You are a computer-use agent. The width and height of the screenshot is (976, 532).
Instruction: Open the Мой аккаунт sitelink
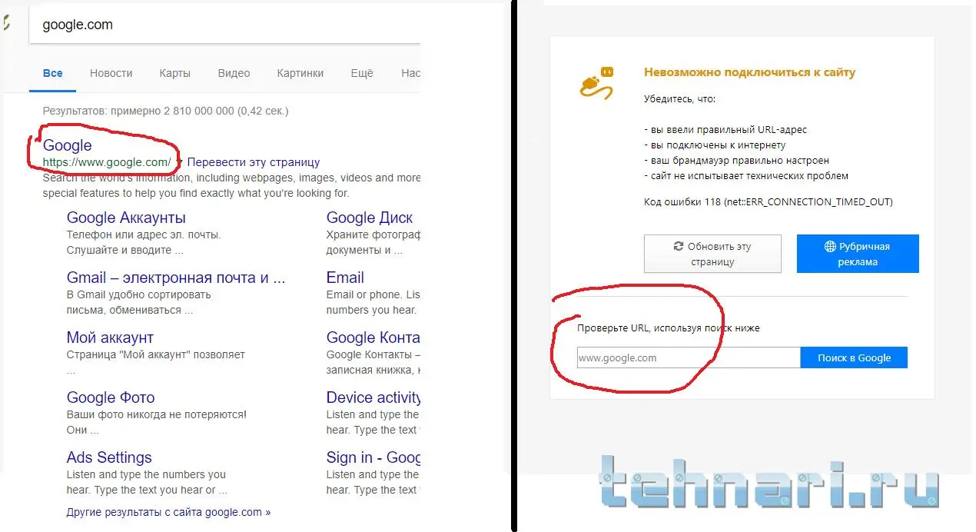(x=110, y=337)
